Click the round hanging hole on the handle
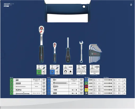135x109 pixels. click(x=84, y=7)
